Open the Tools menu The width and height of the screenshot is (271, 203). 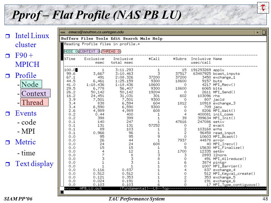(x=102, y=39)
